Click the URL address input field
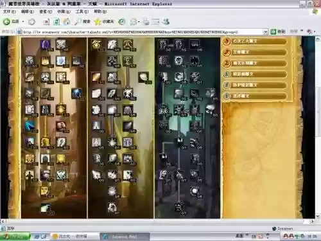The image size is (321, 241). 143,32
